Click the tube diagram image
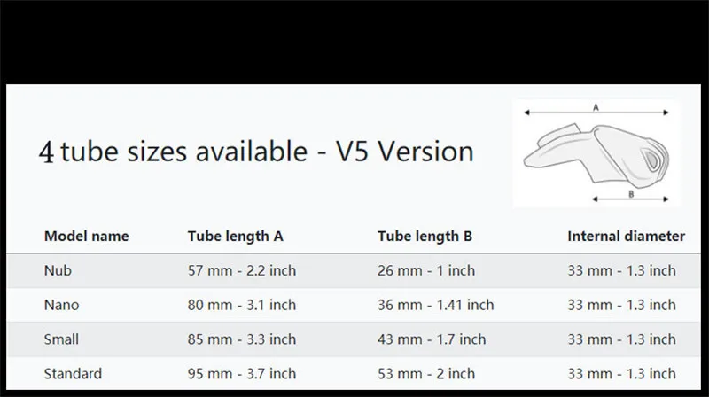Image resolution: width=709 pixels, height=397 pixels. click(x=596, y=152)
